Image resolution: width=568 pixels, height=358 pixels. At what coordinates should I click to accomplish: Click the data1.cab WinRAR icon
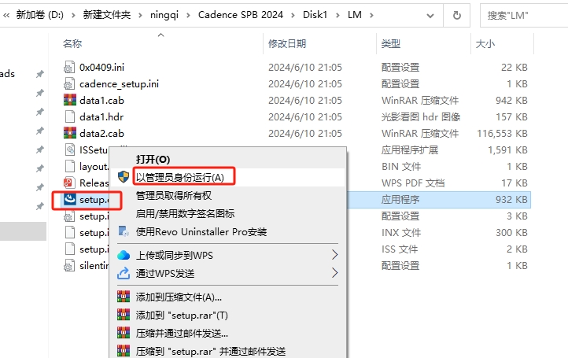(69, 101)
